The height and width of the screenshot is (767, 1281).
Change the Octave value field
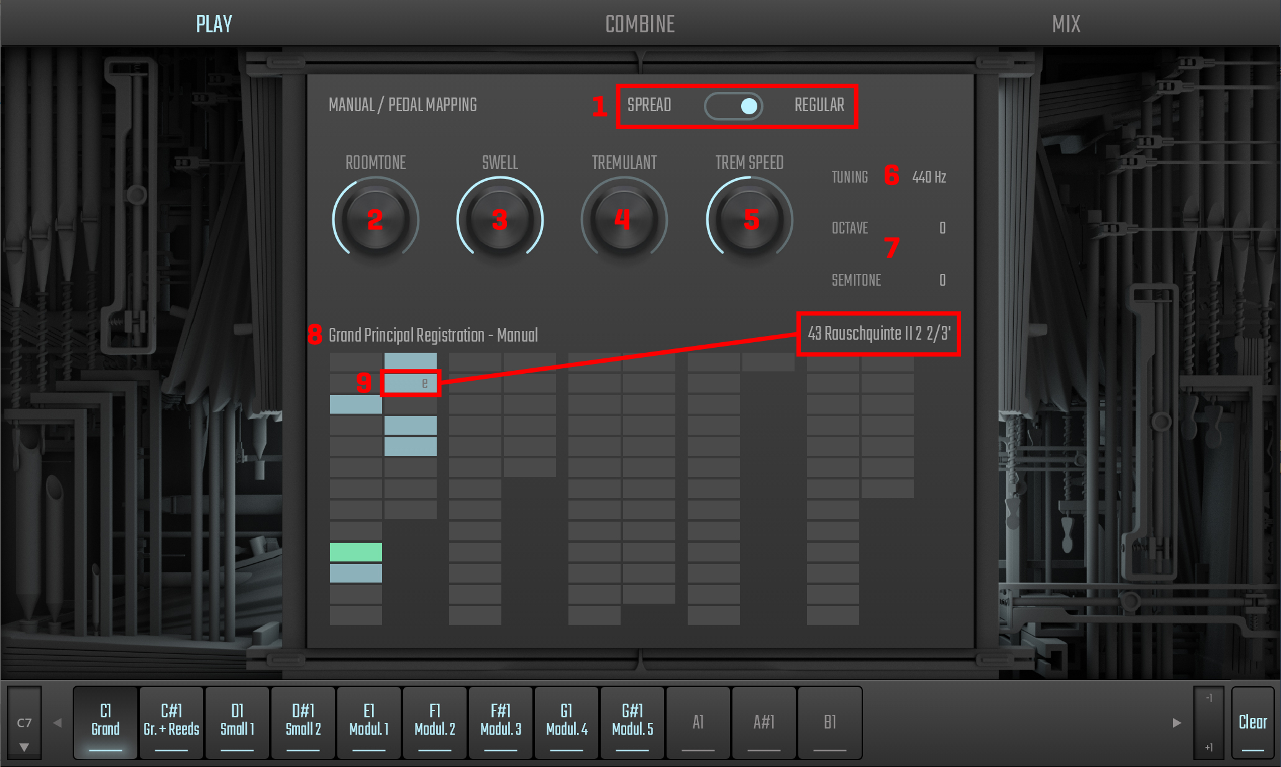tap(942, 228)
